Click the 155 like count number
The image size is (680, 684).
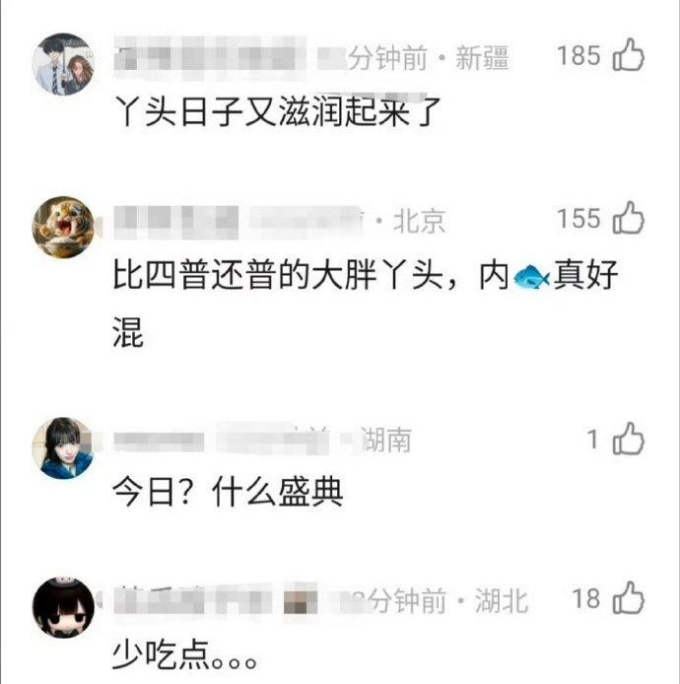tap(578, 218)
